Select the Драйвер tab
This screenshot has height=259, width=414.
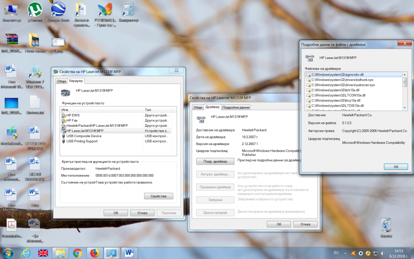click(x=212, y=107)
